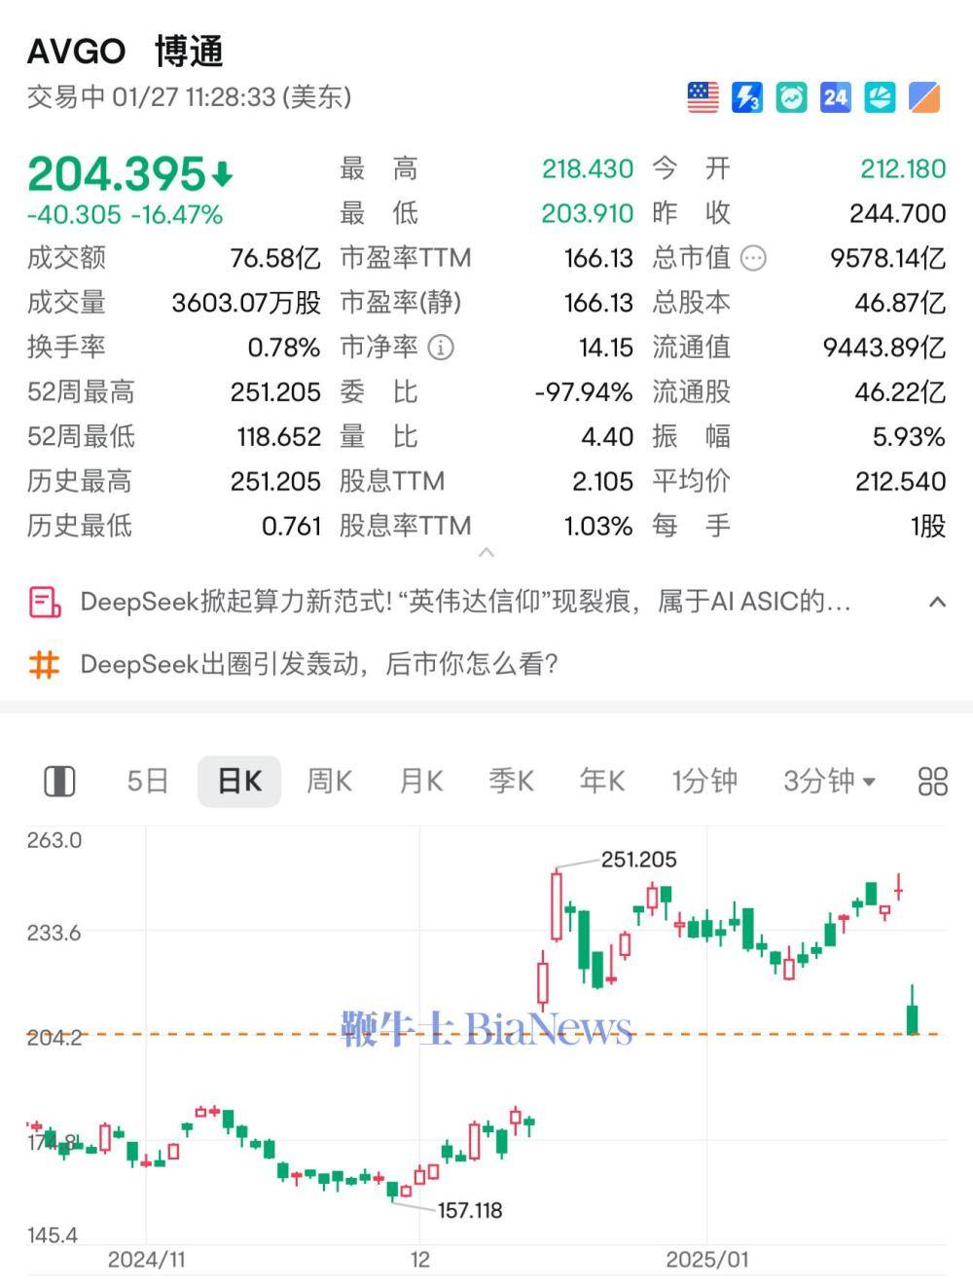The height and width of the screenshot is (1287, 973).
Task: Tap the change value -40.305 -16.47%
Action: click(x=126, y=214)
